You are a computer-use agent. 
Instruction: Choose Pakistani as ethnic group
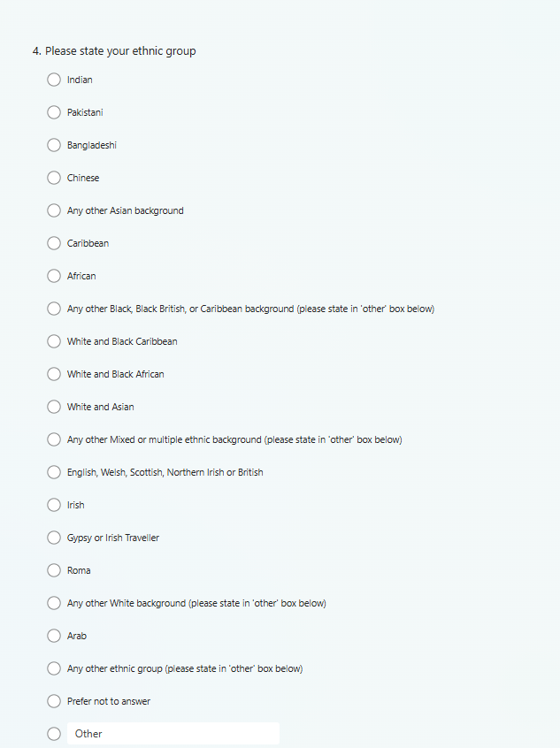coord(54,112)
